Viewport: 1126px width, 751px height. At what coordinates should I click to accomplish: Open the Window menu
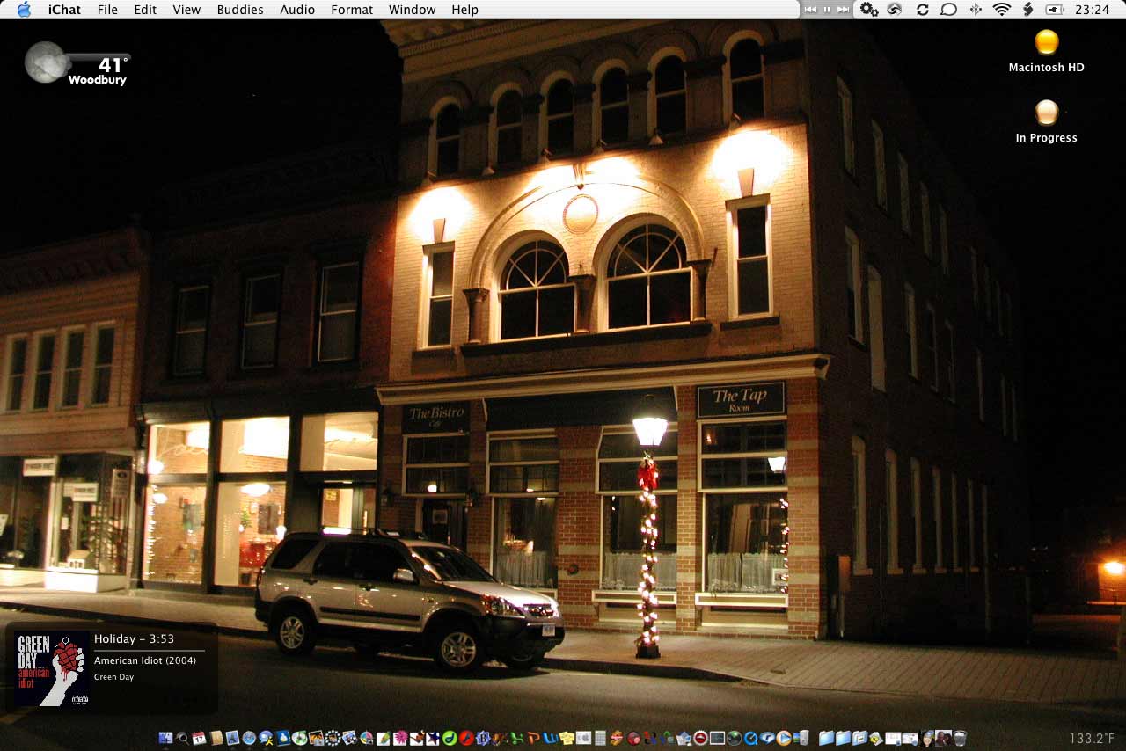[412, 10]
